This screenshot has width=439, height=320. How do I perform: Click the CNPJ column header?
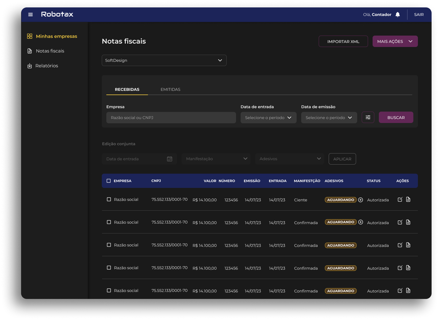[156, 181]
